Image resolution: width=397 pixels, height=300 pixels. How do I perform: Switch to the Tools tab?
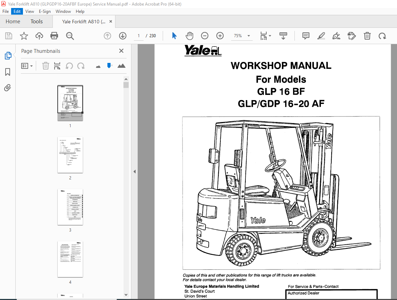coord(37,22)
